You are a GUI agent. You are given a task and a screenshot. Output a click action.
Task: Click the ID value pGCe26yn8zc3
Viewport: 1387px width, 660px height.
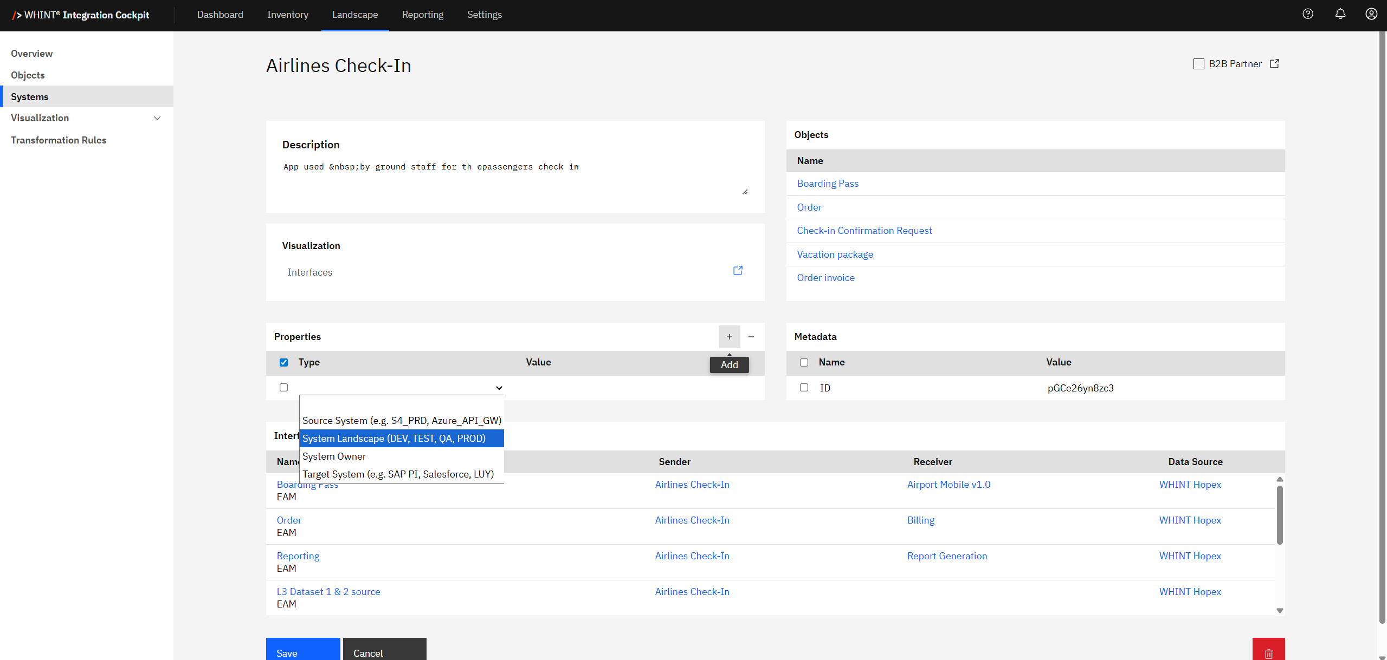1080,388
